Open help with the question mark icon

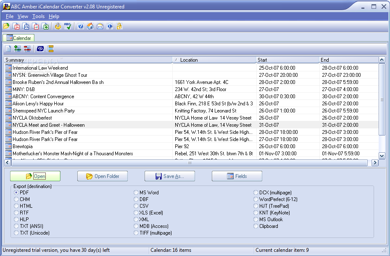pyautogui.click(x=80, y=26)
